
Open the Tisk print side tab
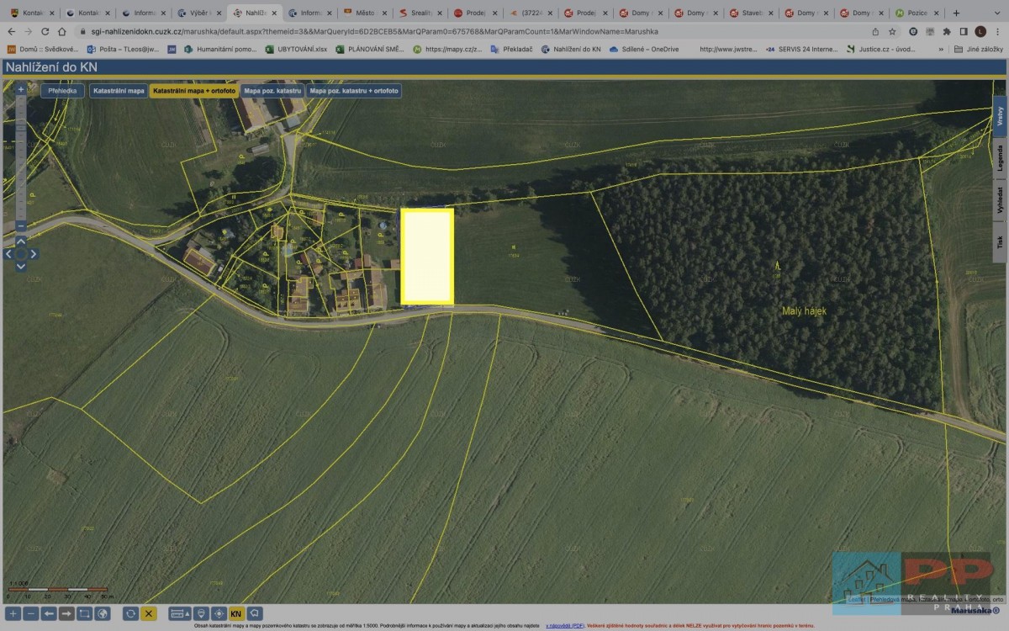coord(1000,243)
